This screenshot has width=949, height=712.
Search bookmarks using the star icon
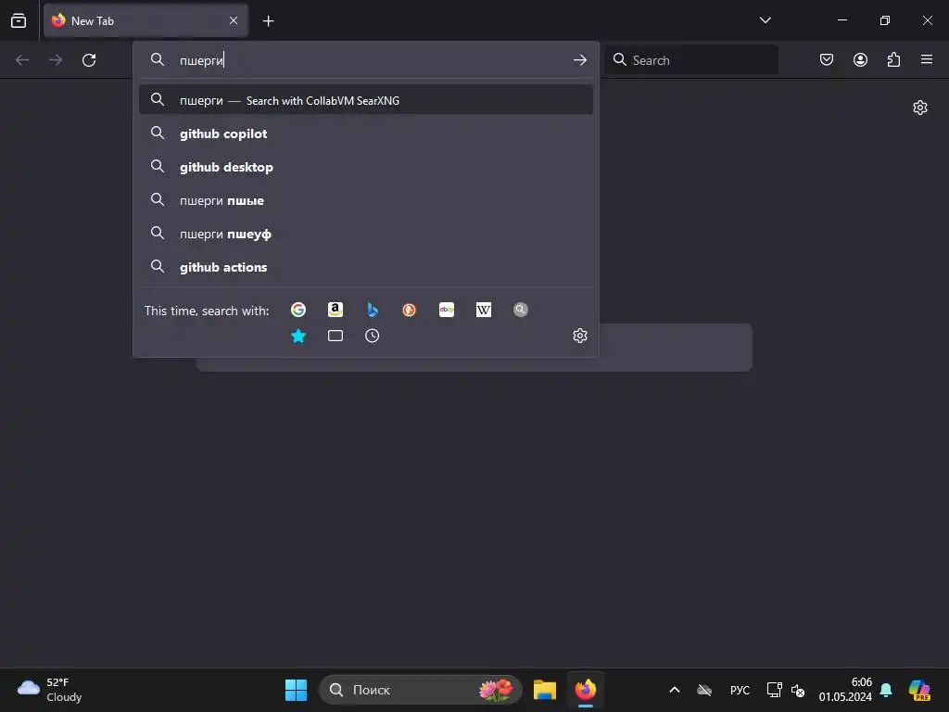pos(298,336)
